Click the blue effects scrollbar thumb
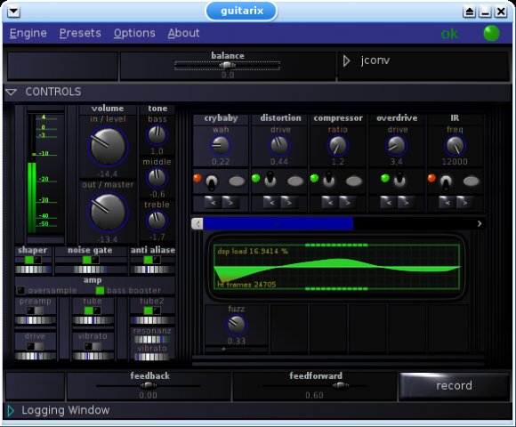Viewport: 516px width, 427px height. coord(278,223)
